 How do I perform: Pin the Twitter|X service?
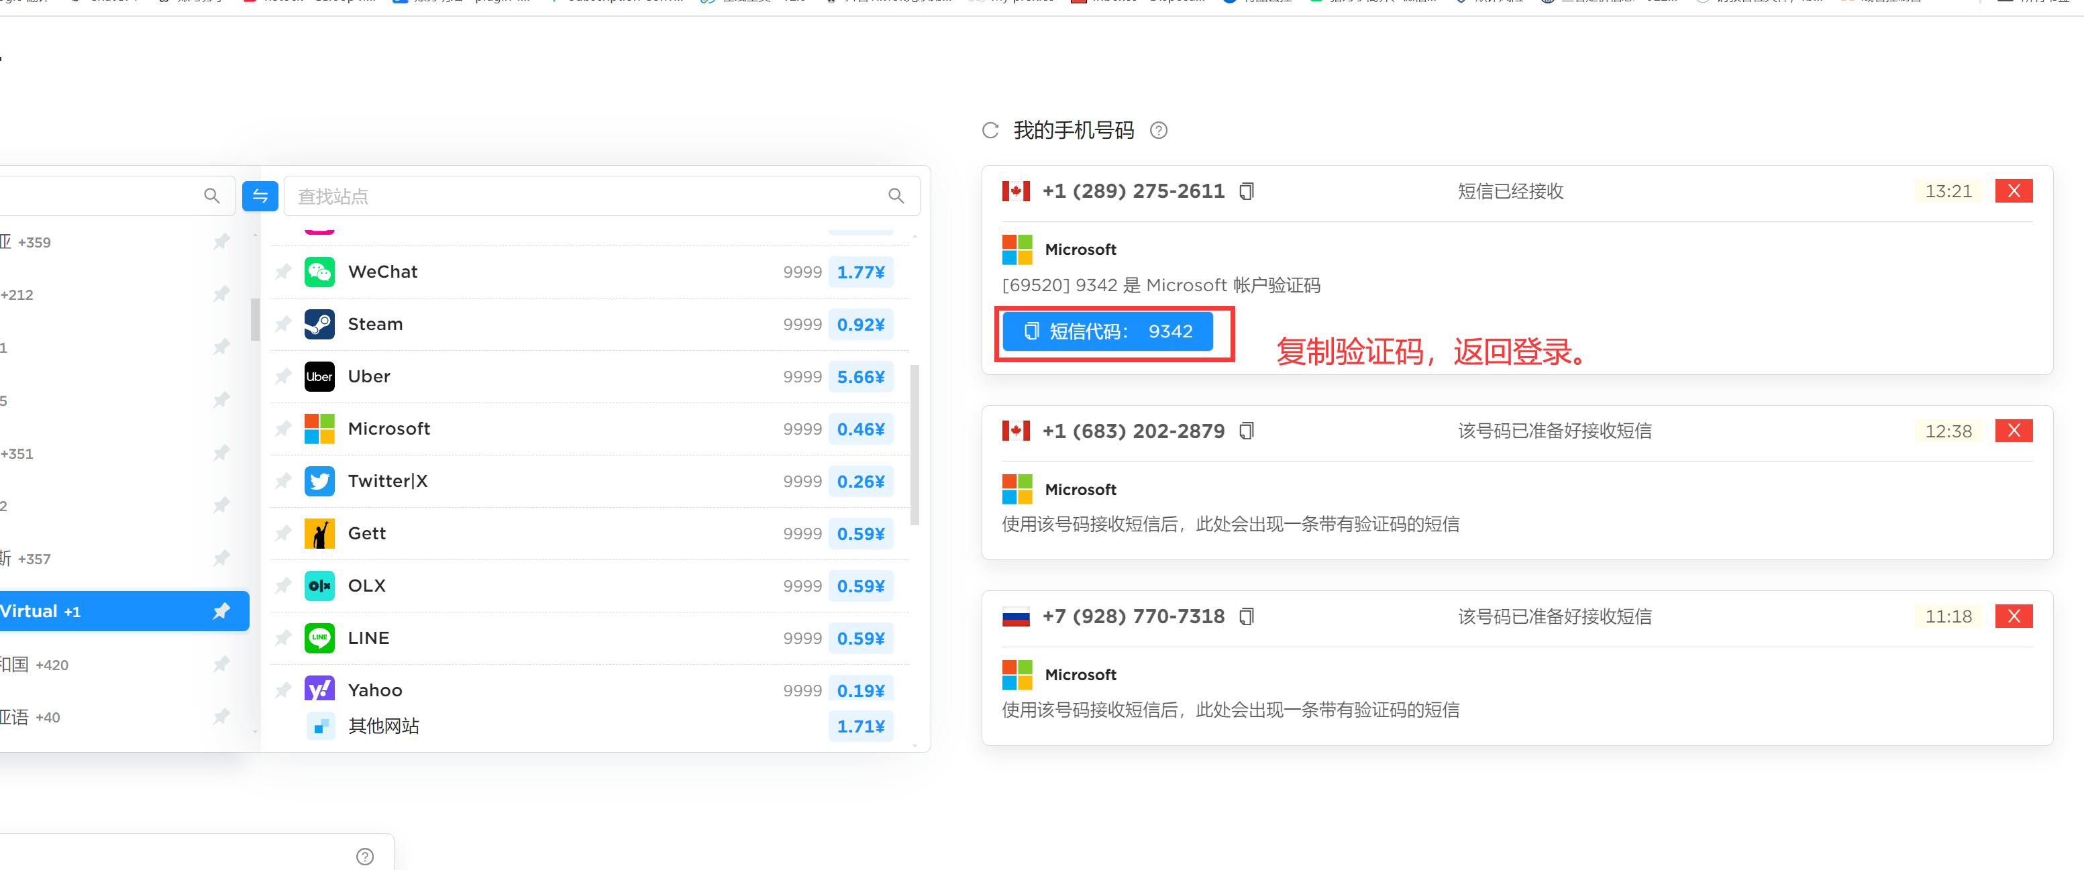pos(282,481)
